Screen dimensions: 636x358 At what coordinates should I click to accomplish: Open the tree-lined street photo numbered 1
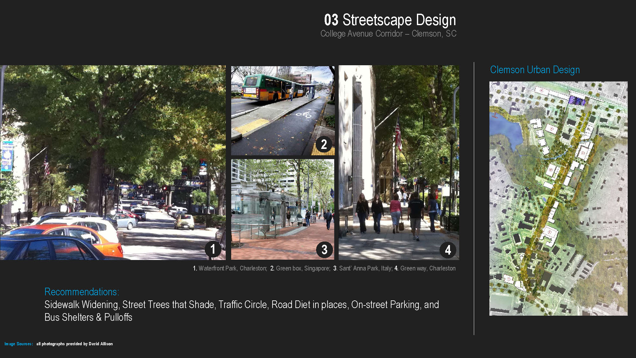coord(113,163)
